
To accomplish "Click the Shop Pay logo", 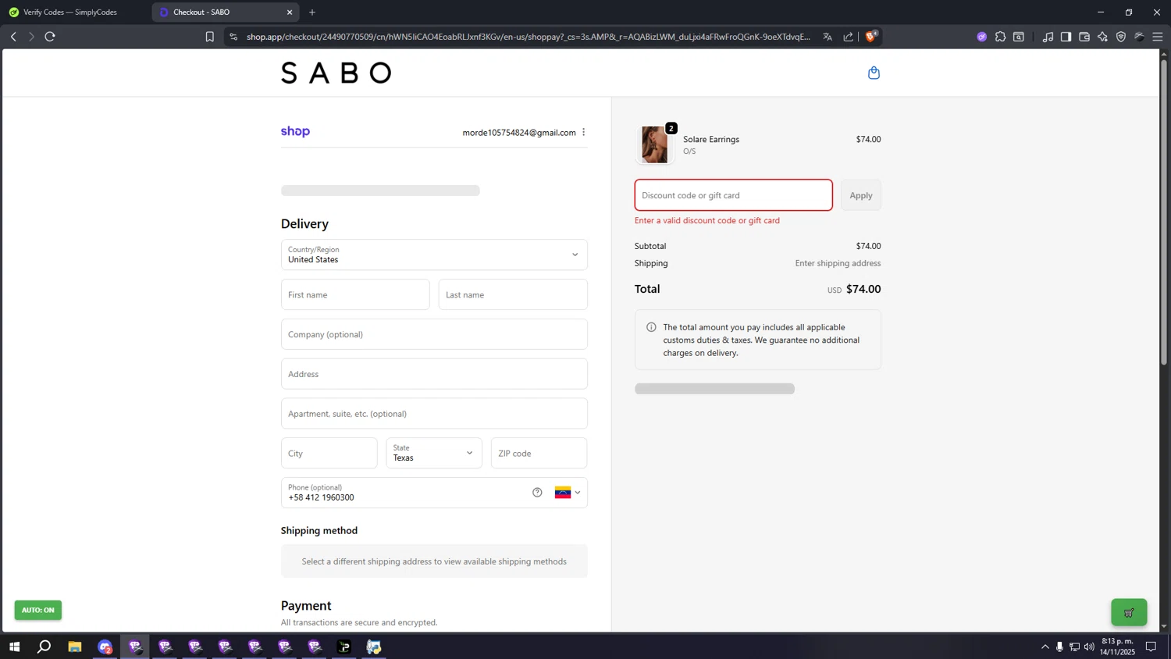I will [295, 131].
